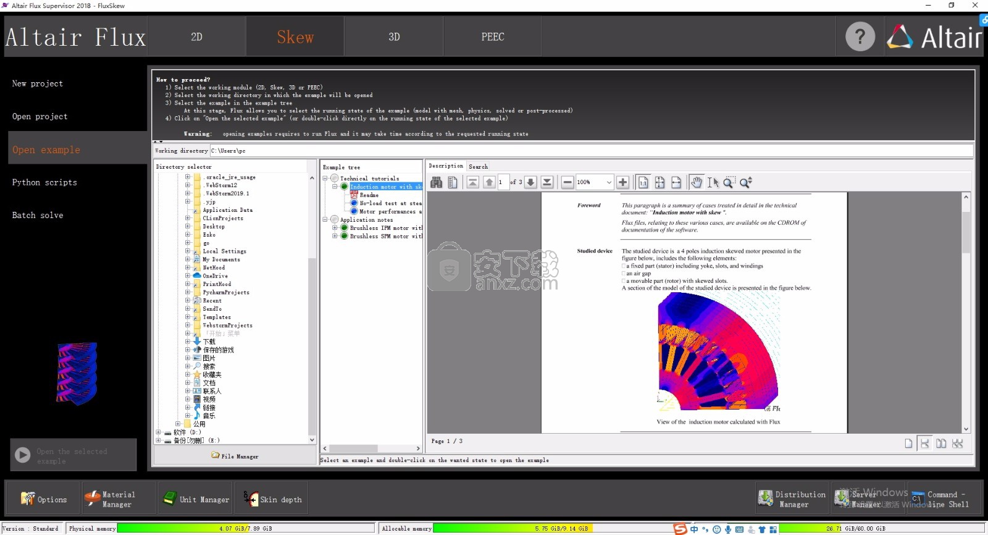This screenshot has height=535, width=988.
Task: Switch to the 3D module tab
Action: (394, 36)
